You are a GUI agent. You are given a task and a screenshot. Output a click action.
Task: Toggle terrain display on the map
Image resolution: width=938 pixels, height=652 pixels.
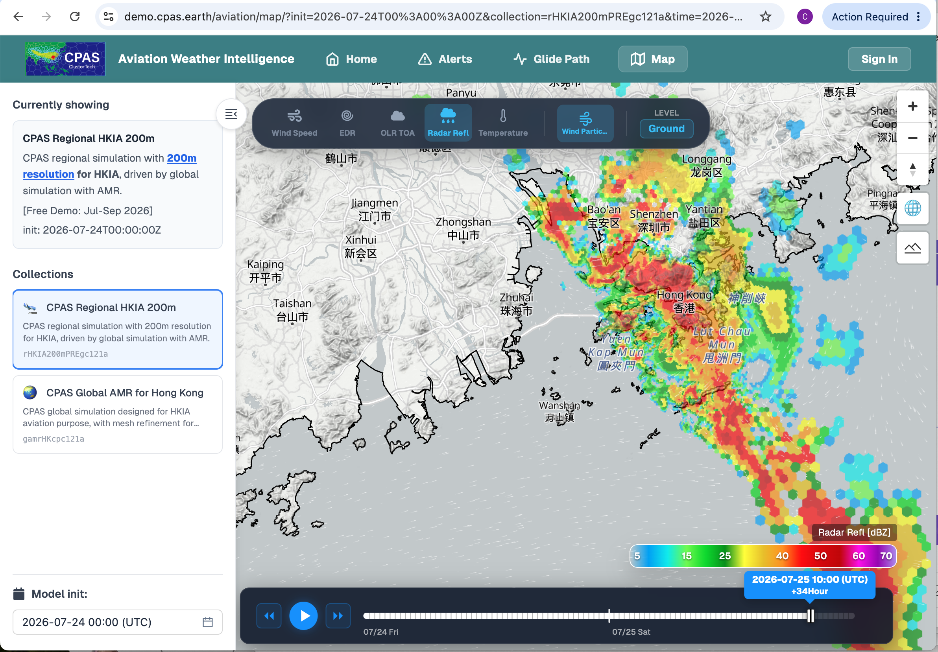pos(913,248)
